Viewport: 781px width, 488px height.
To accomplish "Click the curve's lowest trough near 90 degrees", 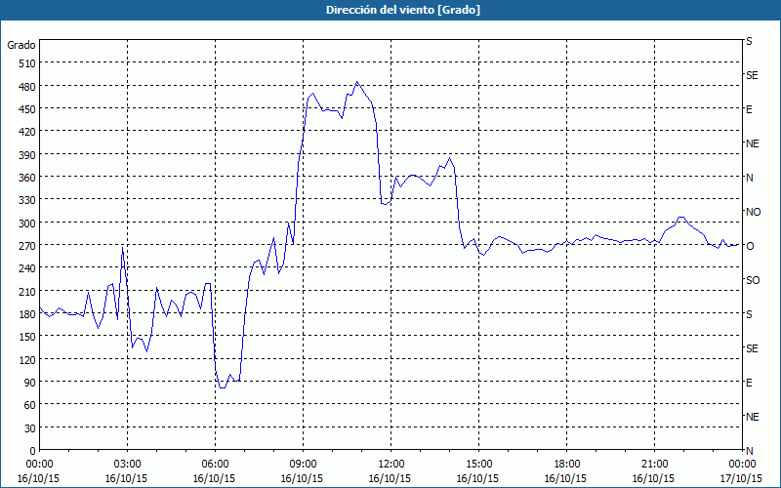I will 223,387.
